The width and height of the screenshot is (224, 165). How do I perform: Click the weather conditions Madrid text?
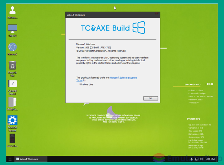[113, 118]
